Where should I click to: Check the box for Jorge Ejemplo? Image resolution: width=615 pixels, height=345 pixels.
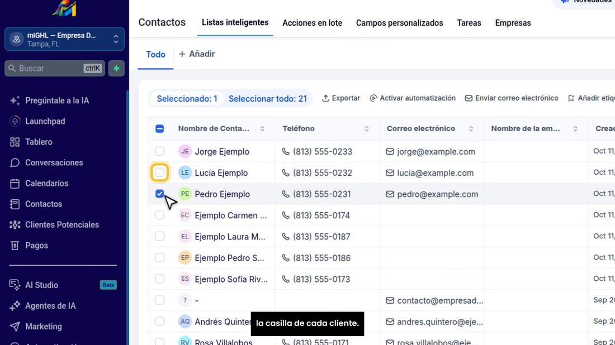point(160,151)
